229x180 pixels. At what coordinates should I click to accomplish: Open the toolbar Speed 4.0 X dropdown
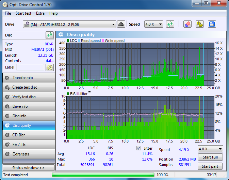pyautogui.click(x=154, y=24)
